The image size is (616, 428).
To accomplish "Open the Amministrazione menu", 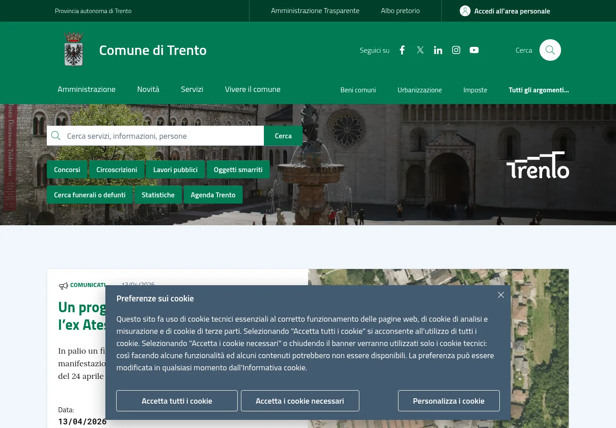I will (x=86, y=89).
